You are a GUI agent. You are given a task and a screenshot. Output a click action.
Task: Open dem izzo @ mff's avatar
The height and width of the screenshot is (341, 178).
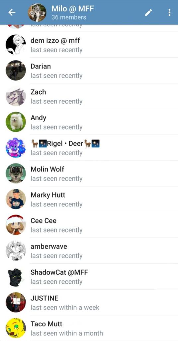click(16, 45)
